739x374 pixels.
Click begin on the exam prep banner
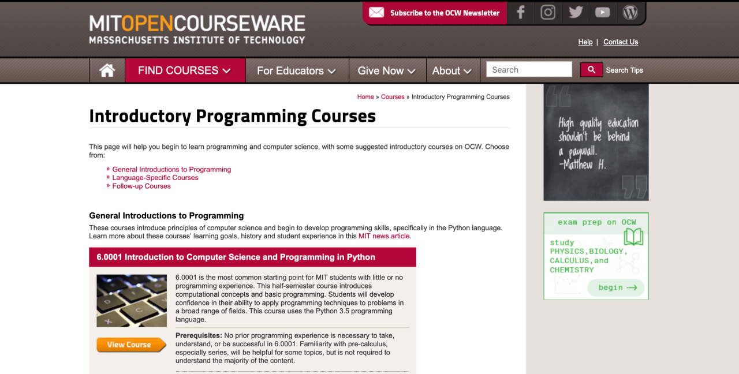615,287
